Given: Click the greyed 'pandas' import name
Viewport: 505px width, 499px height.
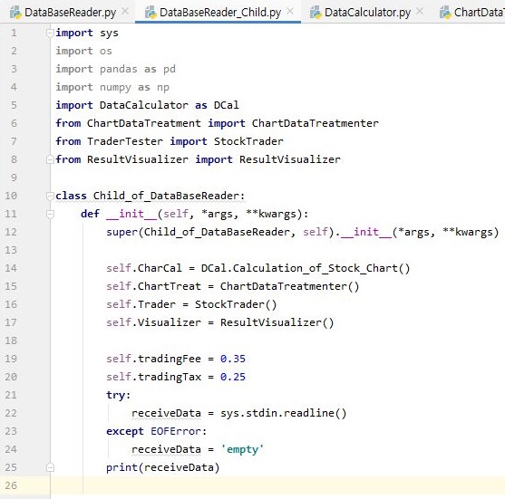Looking at the screenshot, I should coord(119,69).
